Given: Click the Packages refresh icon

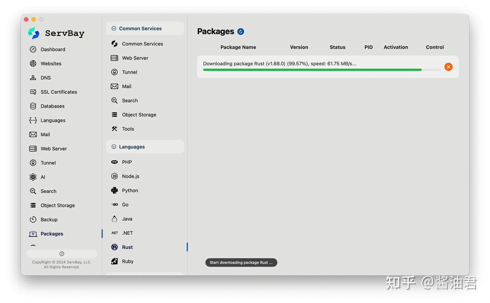Looking at the screenshot, I should (241, 32).
